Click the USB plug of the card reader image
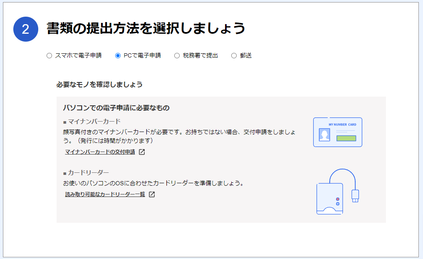The height and width of the screenshot is (259, 423). click(355, 195)
